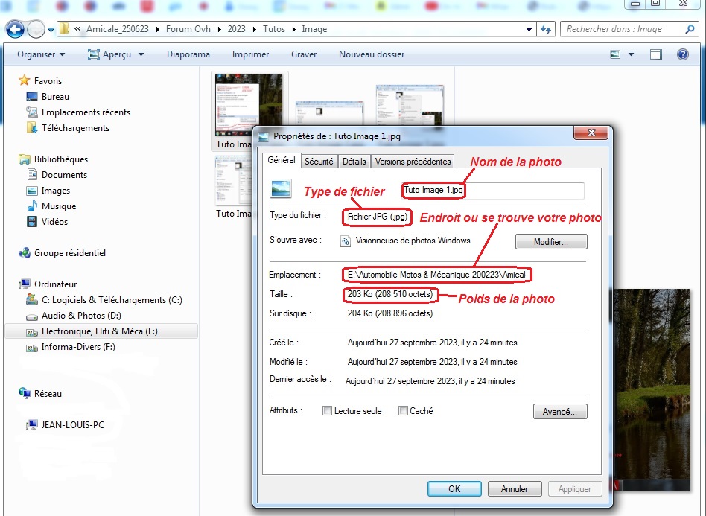This screenshot has height=516, width=706.
Task: Click the Modifier... button
Action: 551,242
